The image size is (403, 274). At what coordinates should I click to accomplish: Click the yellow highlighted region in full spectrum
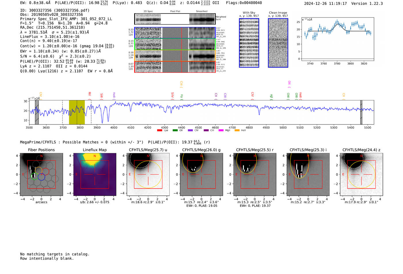(x=77, y=112)
